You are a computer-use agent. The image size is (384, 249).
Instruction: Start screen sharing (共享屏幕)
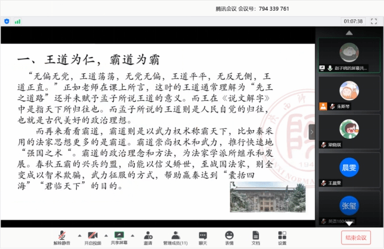[119, 235]
